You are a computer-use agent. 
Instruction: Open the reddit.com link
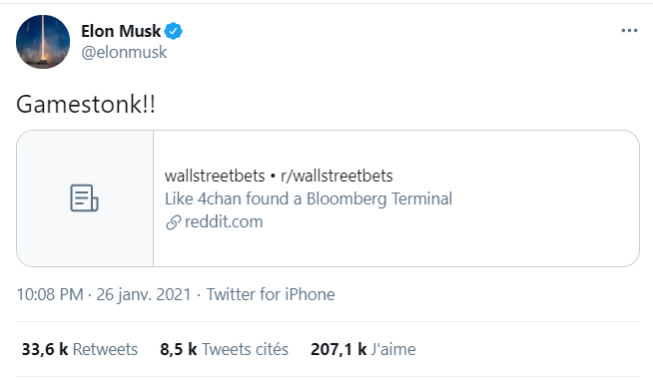[224, 221]
